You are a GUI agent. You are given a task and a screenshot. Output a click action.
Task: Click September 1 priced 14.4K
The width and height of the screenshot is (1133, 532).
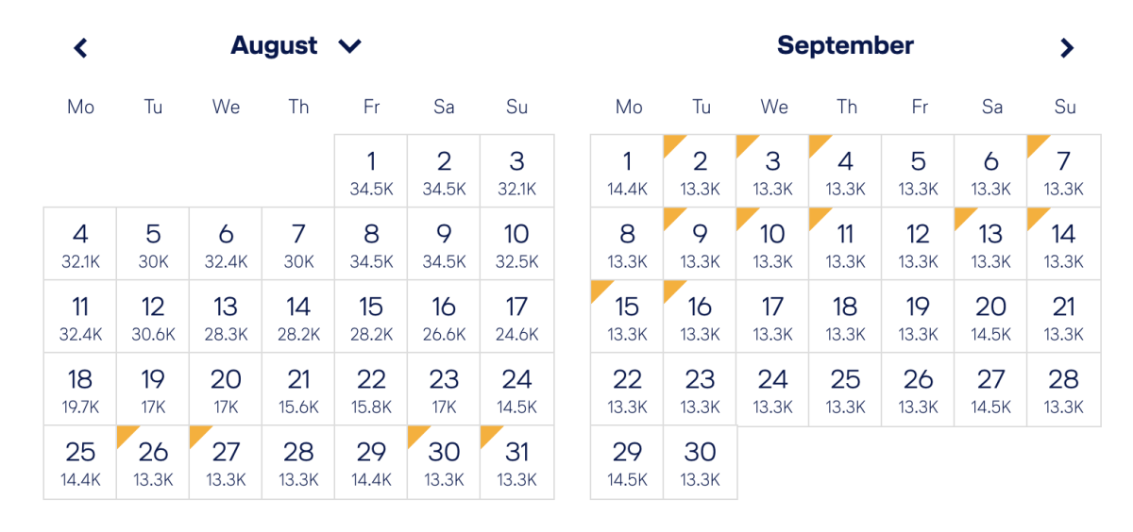(627, 171)
